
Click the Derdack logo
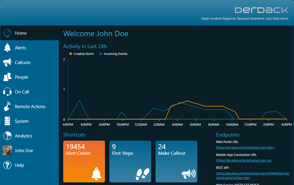point(262,10)
